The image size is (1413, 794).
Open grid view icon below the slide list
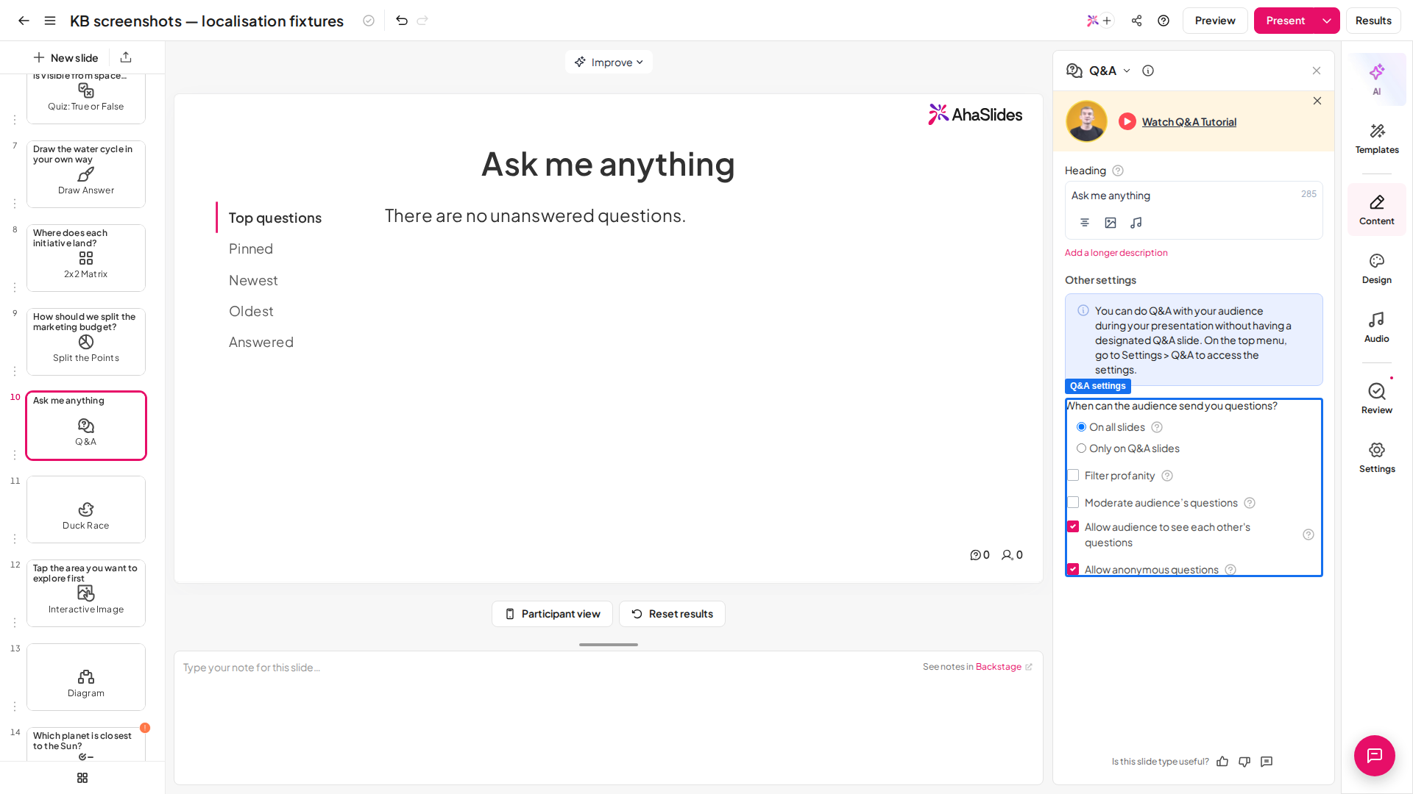pyautogui.click(x=82, y=778)
